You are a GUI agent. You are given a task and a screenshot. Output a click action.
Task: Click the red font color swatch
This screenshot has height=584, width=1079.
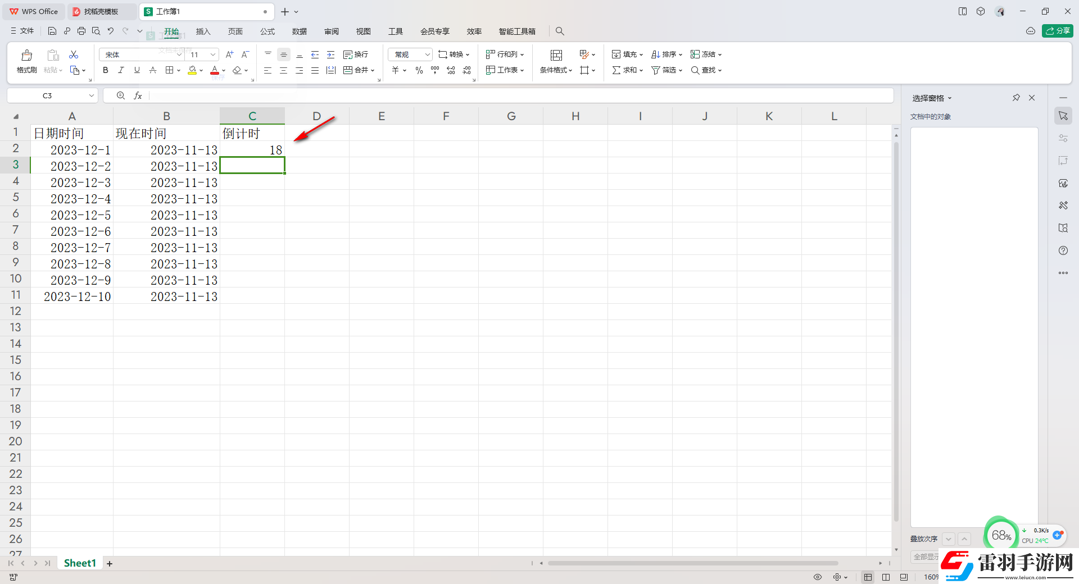point(215,70)
